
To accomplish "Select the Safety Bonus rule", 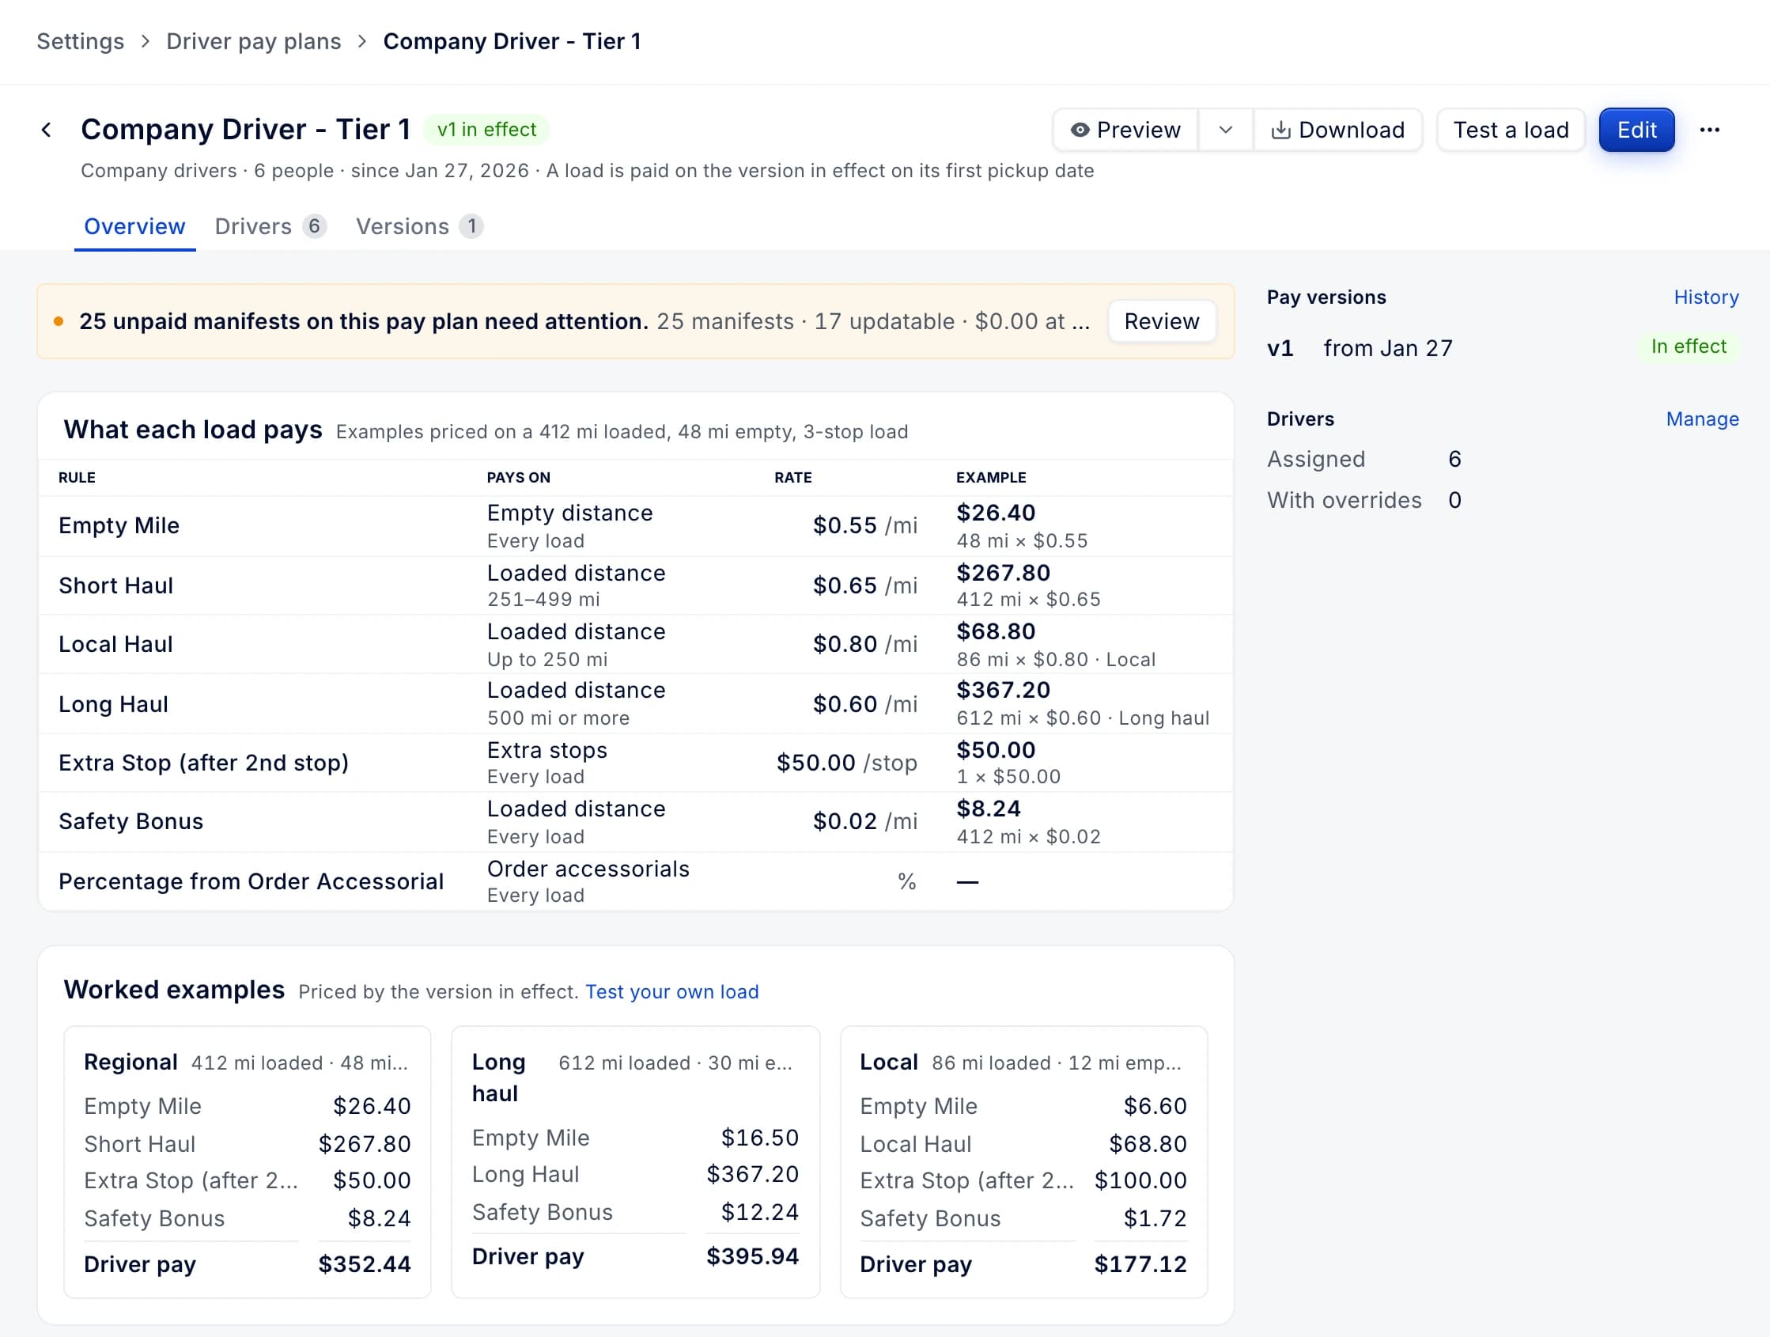I will [x=636, y=821].
